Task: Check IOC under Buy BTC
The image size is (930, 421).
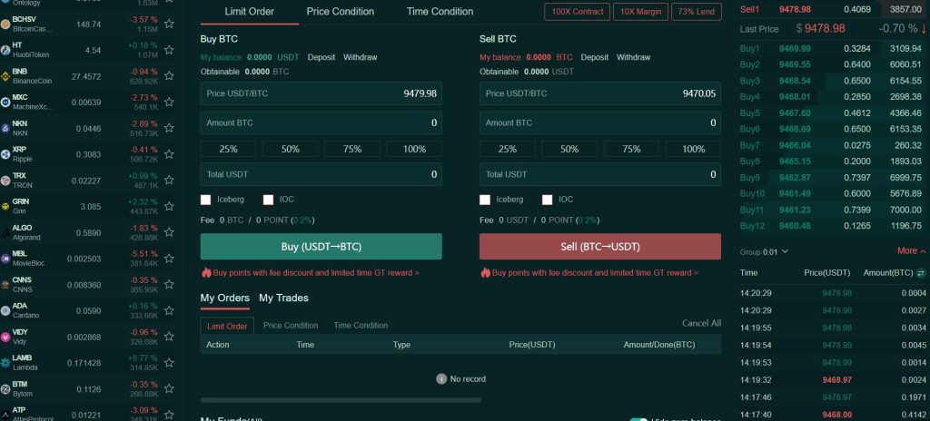Action: tap(269, 200)
